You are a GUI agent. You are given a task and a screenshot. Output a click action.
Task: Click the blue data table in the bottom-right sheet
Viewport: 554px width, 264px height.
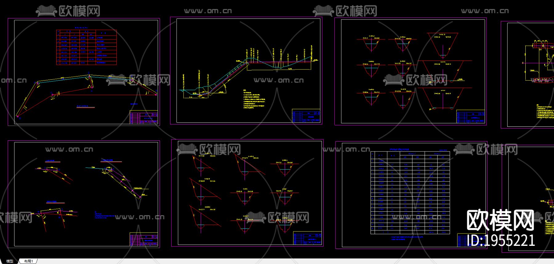click(x=410, y=193)
